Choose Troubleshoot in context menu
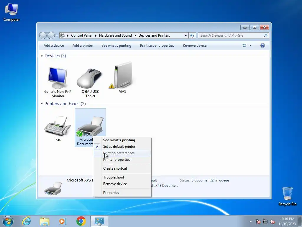Image resolution: width=302 pixels, height=227 pixels. point(122,177)
